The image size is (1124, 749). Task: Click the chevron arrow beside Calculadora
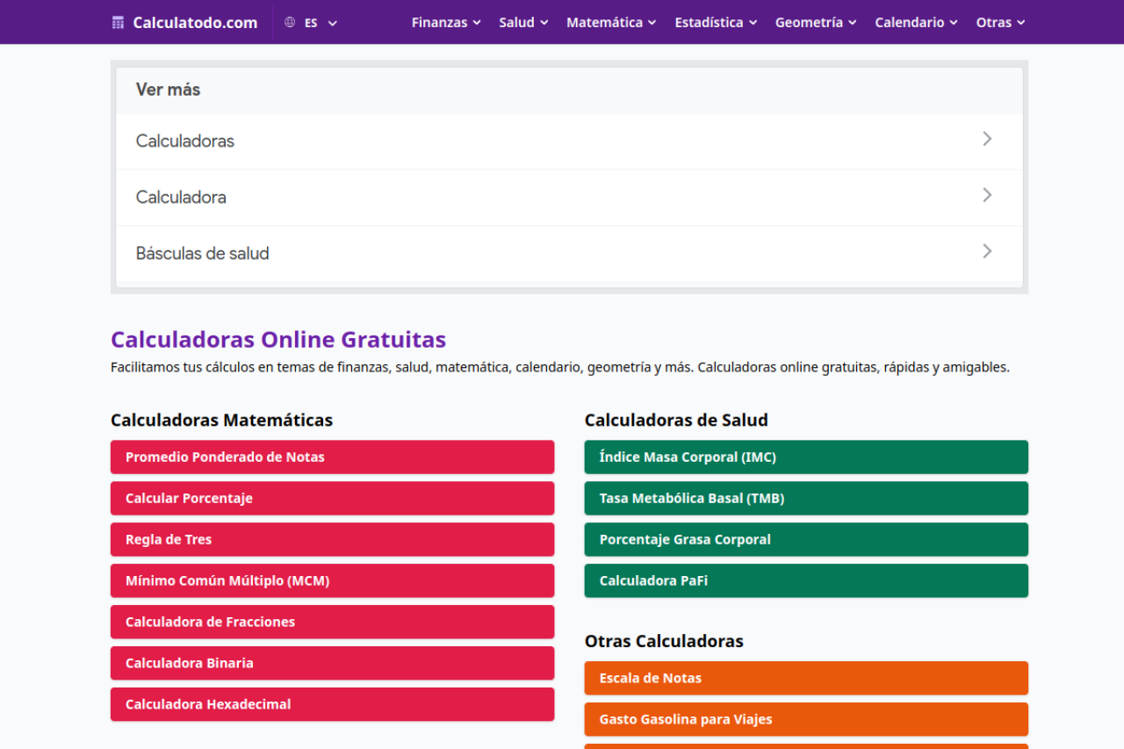click(x=987, y=195)
